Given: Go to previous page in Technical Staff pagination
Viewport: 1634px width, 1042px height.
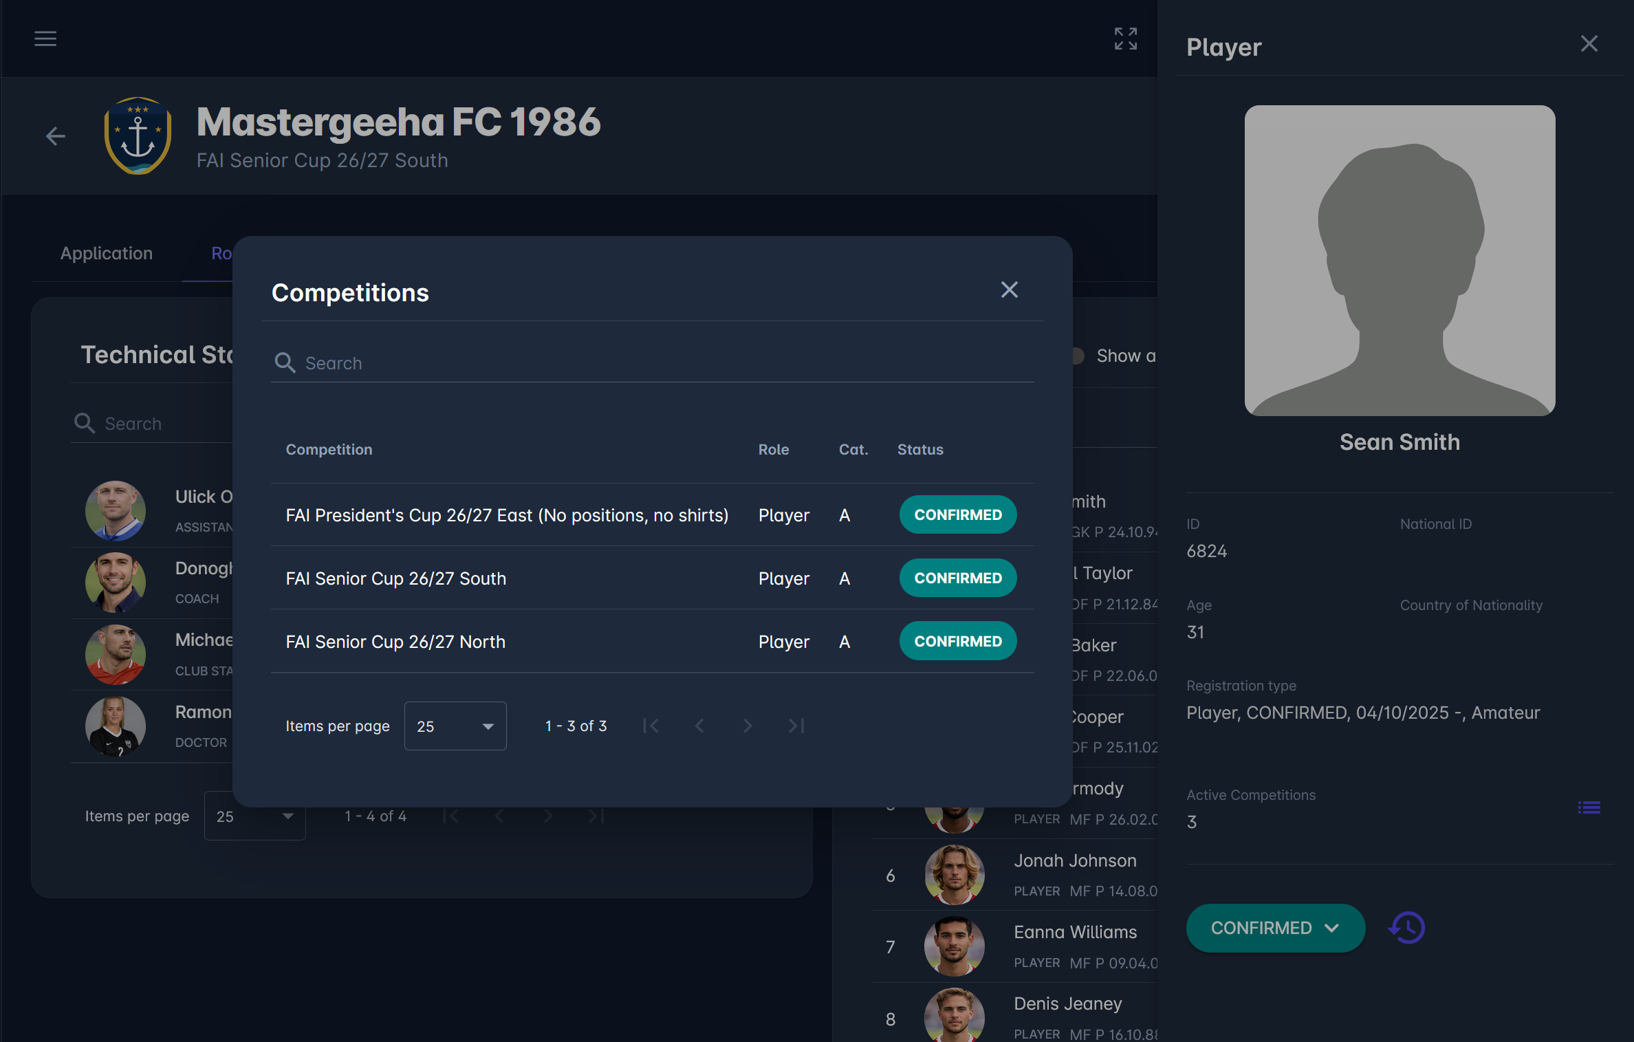Looking at the screenshot, I should [499, 816].
